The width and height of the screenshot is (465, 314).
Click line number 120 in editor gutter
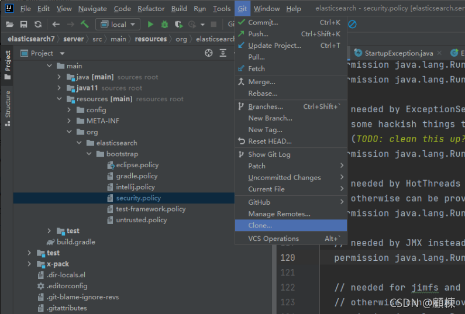tap(288, 258)
